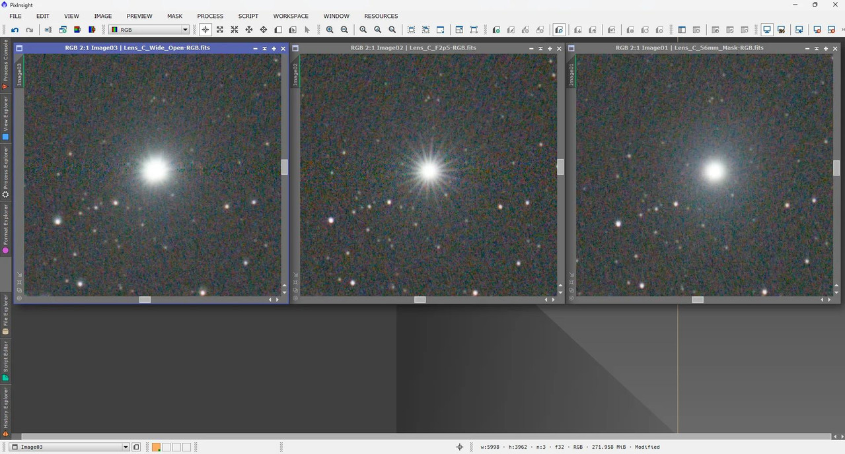
Task: Open the PREVIEW menu
Action: (139, 16)
